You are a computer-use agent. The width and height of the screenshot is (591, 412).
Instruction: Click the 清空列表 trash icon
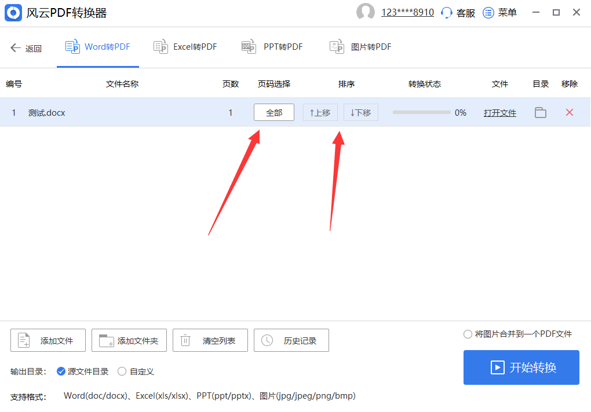pos(185,340)
